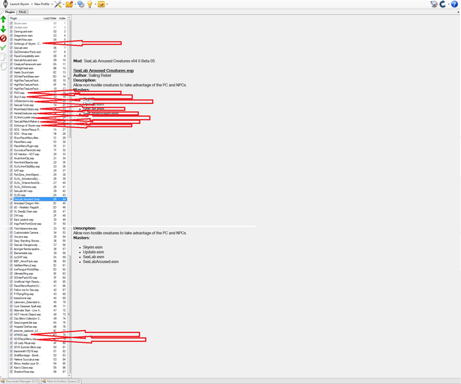This screenshot has height=384, width=461.
Task: Sort by the Index column header
Action: tap(62, 18)
